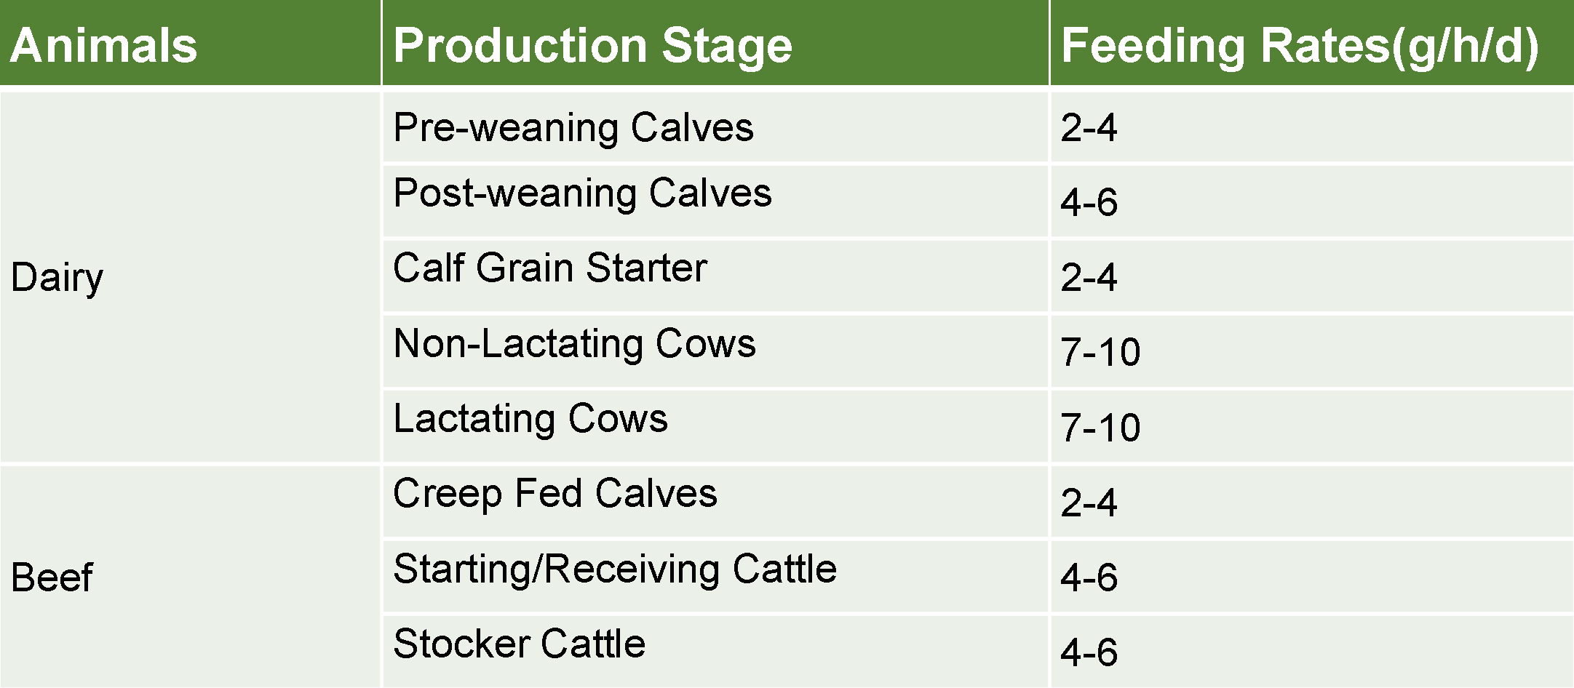The image size is (1574, 688).
Task: Click the Animals column header
Action: [x=190, y=43]
